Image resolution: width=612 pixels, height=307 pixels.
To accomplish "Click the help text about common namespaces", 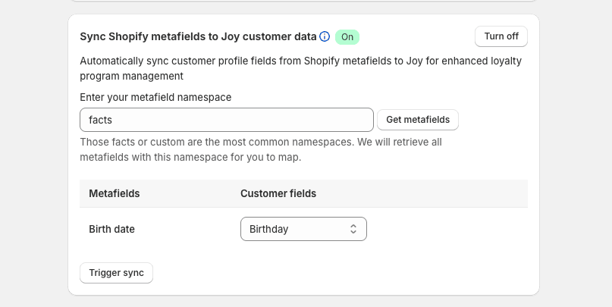I will tap(261, 149).
